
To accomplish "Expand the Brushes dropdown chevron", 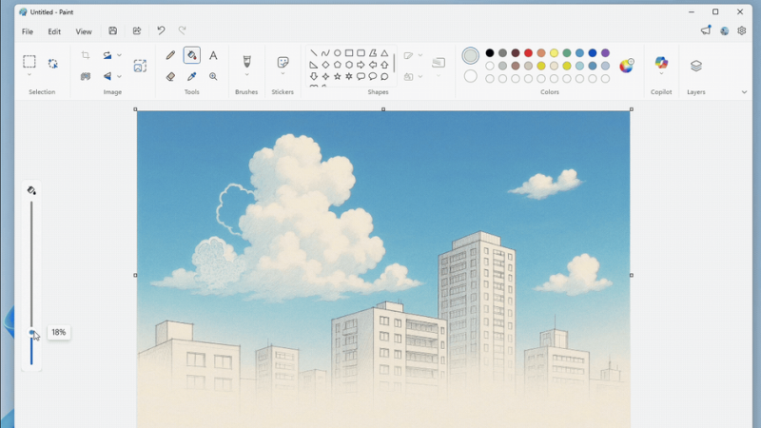I will (246, 75).
